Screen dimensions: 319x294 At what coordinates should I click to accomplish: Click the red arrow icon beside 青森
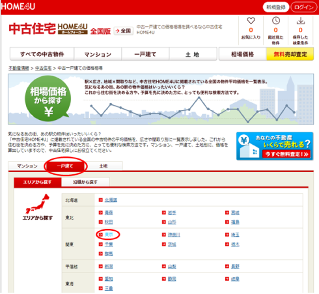(100, 213)
